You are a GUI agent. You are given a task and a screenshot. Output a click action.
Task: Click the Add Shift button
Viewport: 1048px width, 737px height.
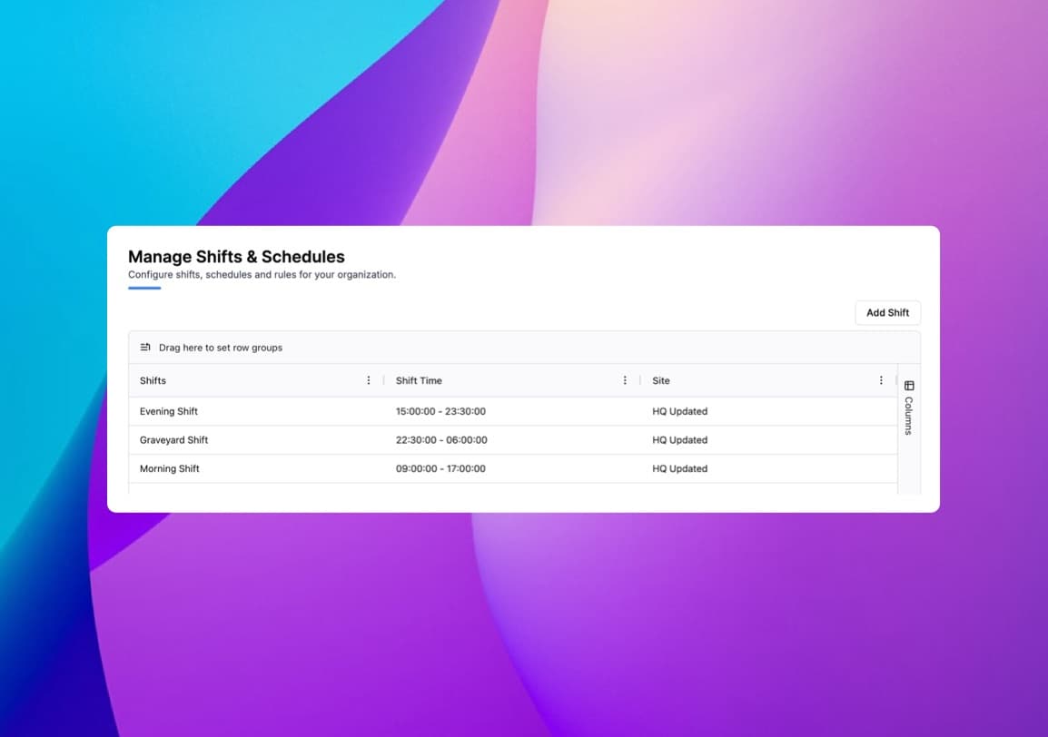tap(887, 312)
